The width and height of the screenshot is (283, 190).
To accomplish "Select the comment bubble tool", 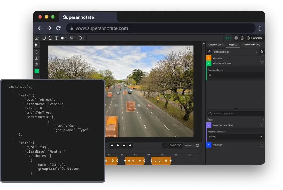I will (36, 64).
